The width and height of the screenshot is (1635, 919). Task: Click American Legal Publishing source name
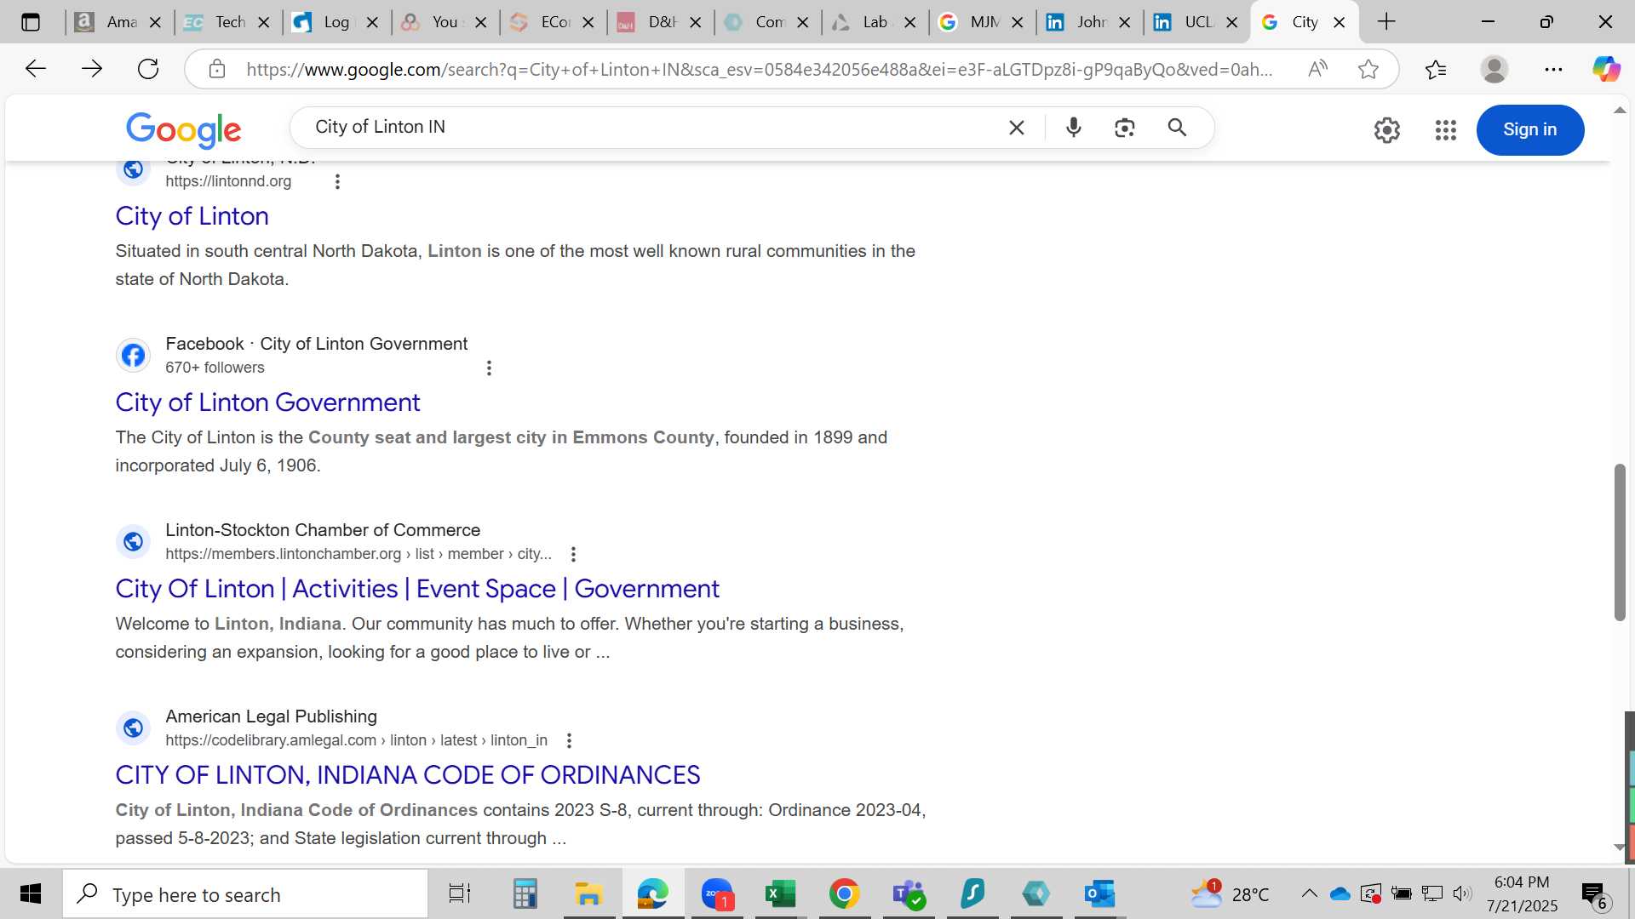(271, 716)
